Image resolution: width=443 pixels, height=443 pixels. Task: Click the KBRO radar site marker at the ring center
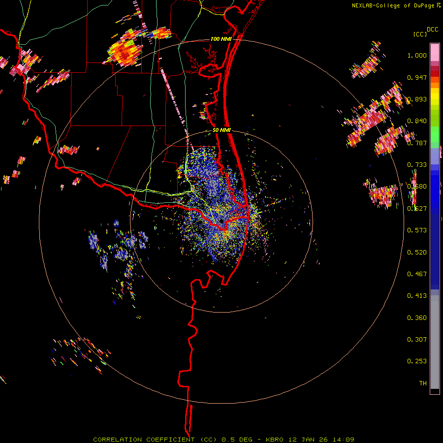pos(221,221)
